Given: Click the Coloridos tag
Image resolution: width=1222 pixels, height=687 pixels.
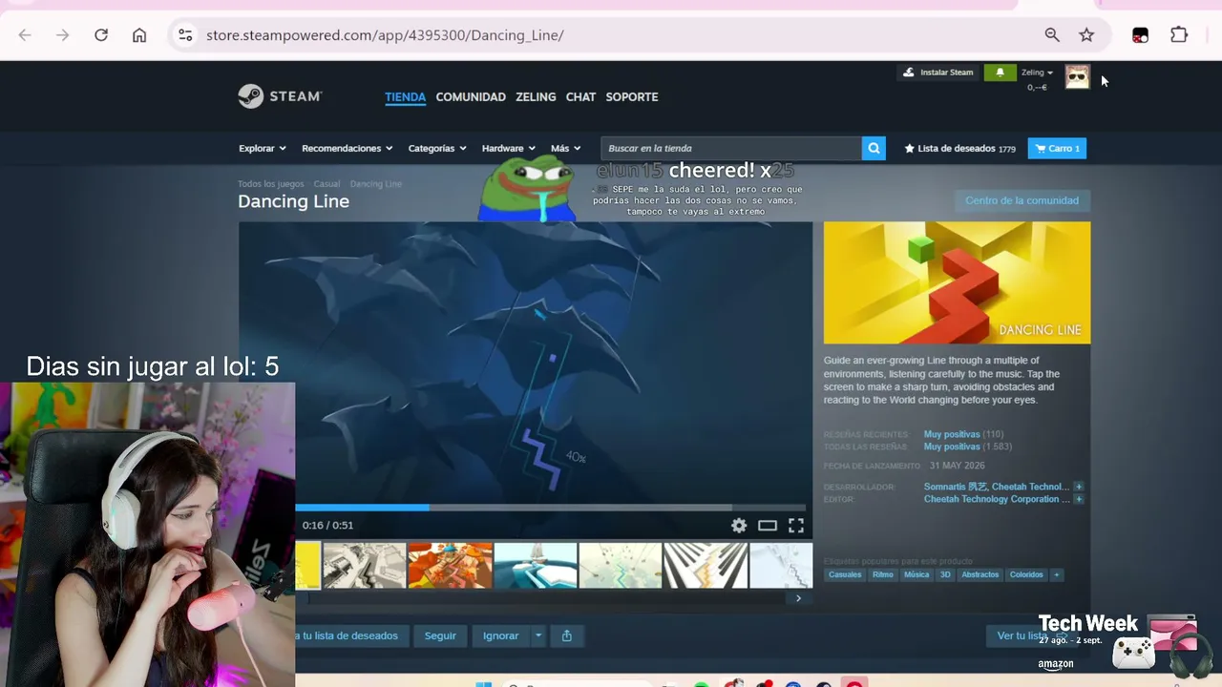Looking at the screenshot, I should (1026, 574).
